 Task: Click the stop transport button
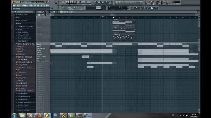point(71,2)
